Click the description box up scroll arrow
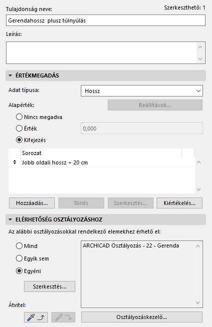Screen dimensions: 212x327 (200, 47)
